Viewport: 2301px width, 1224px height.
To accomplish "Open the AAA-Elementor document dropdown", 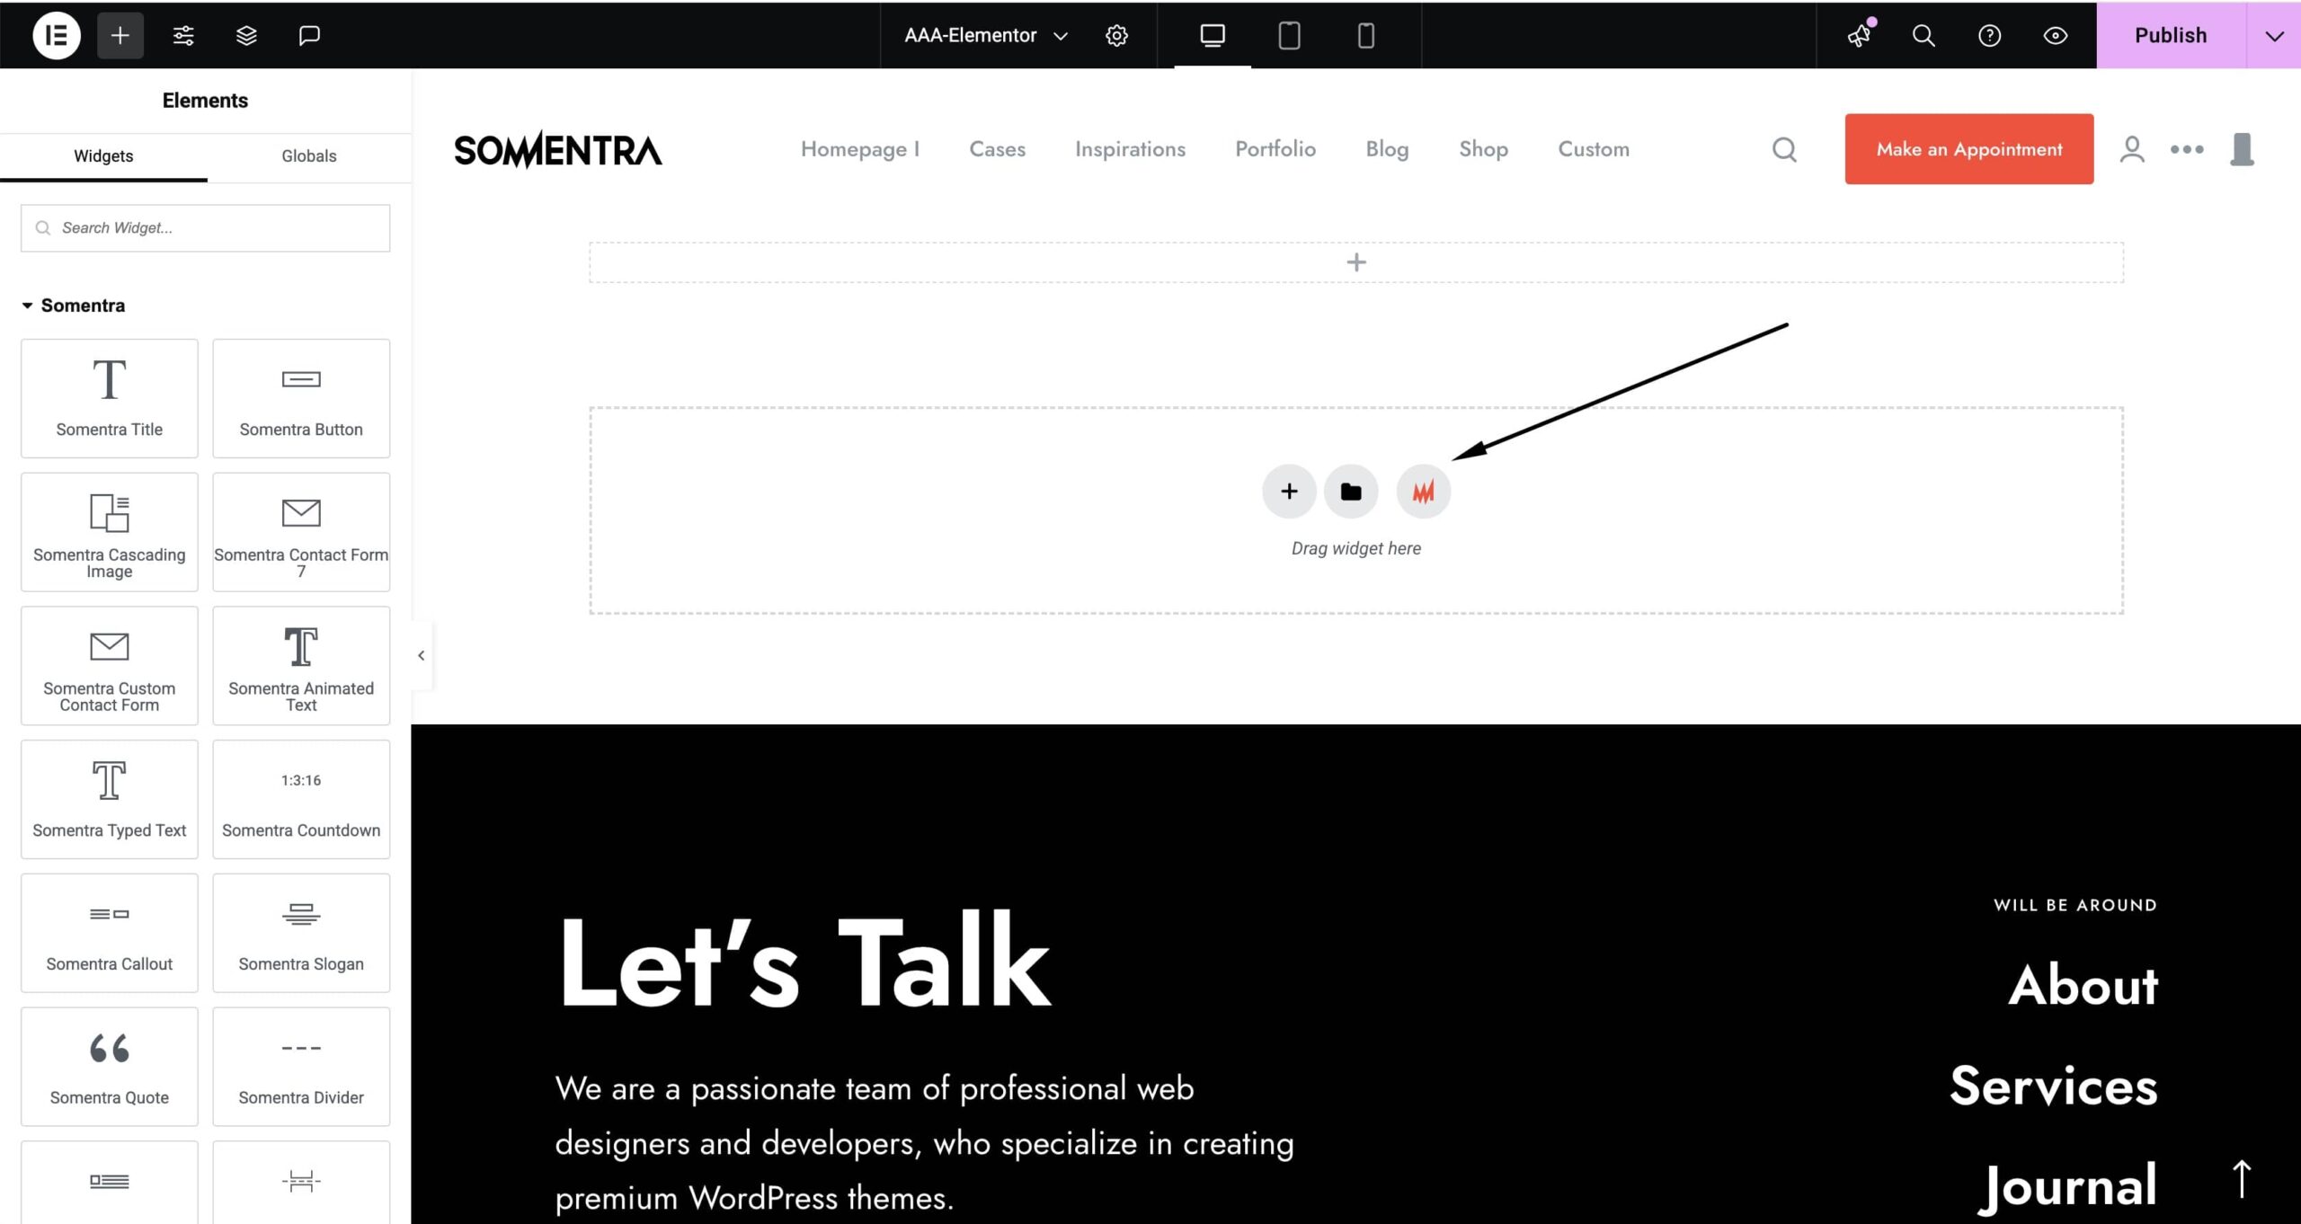I will tap(986, 35).
